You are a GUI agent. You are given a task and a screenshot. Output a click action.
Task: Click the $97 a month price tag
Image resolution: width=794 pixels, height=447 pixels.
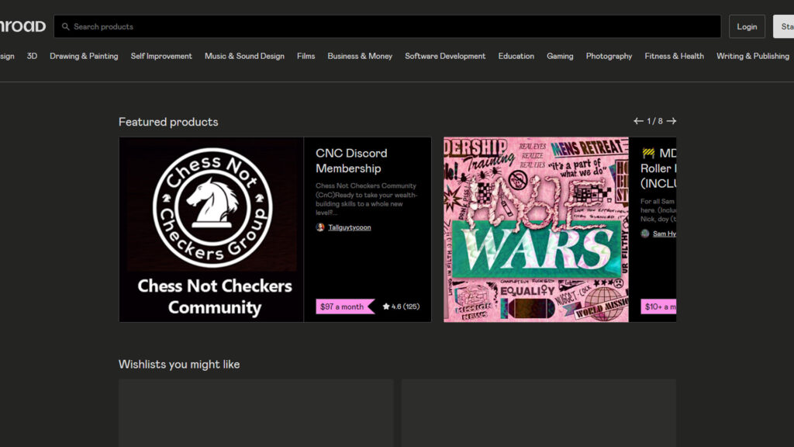point(342,307)
